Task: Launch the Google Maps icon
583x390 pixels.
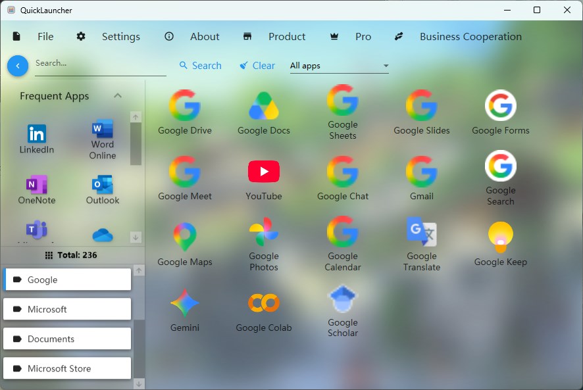Action: 184,237
